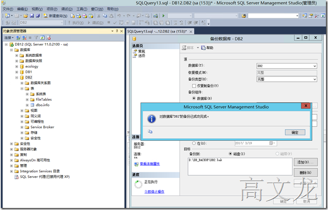Open the 数据库(T) DB2 dropdown
Image resolution: width=328 pixels, height=210 pixels.
[x=287, y=66]
